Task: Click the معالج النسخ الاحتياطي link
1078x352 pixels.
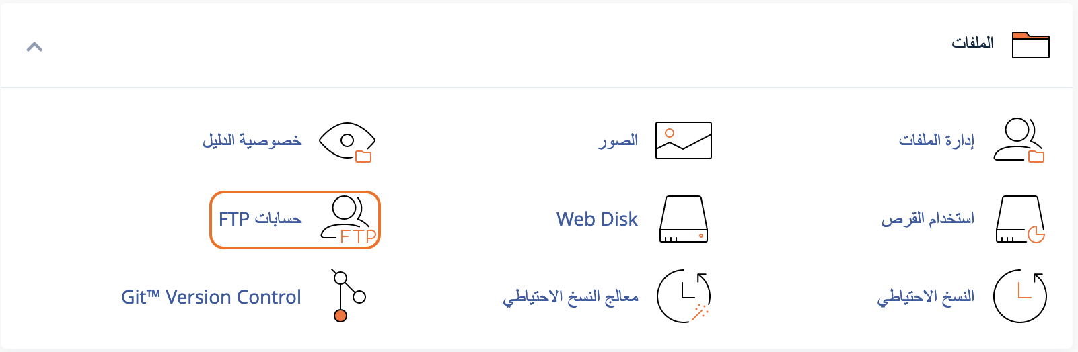Action: (x=571, y=297)
